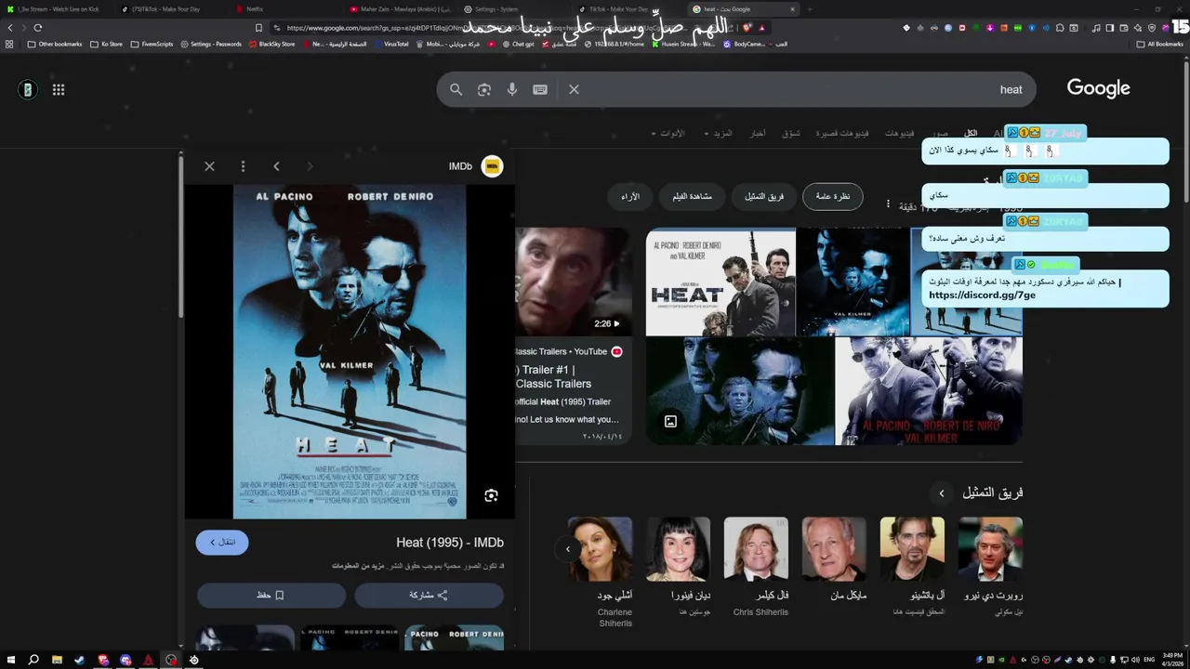Go to previous image with left arrow
Image resolution: width=1190 pixels, height=669 pixels.
point(276,166)
